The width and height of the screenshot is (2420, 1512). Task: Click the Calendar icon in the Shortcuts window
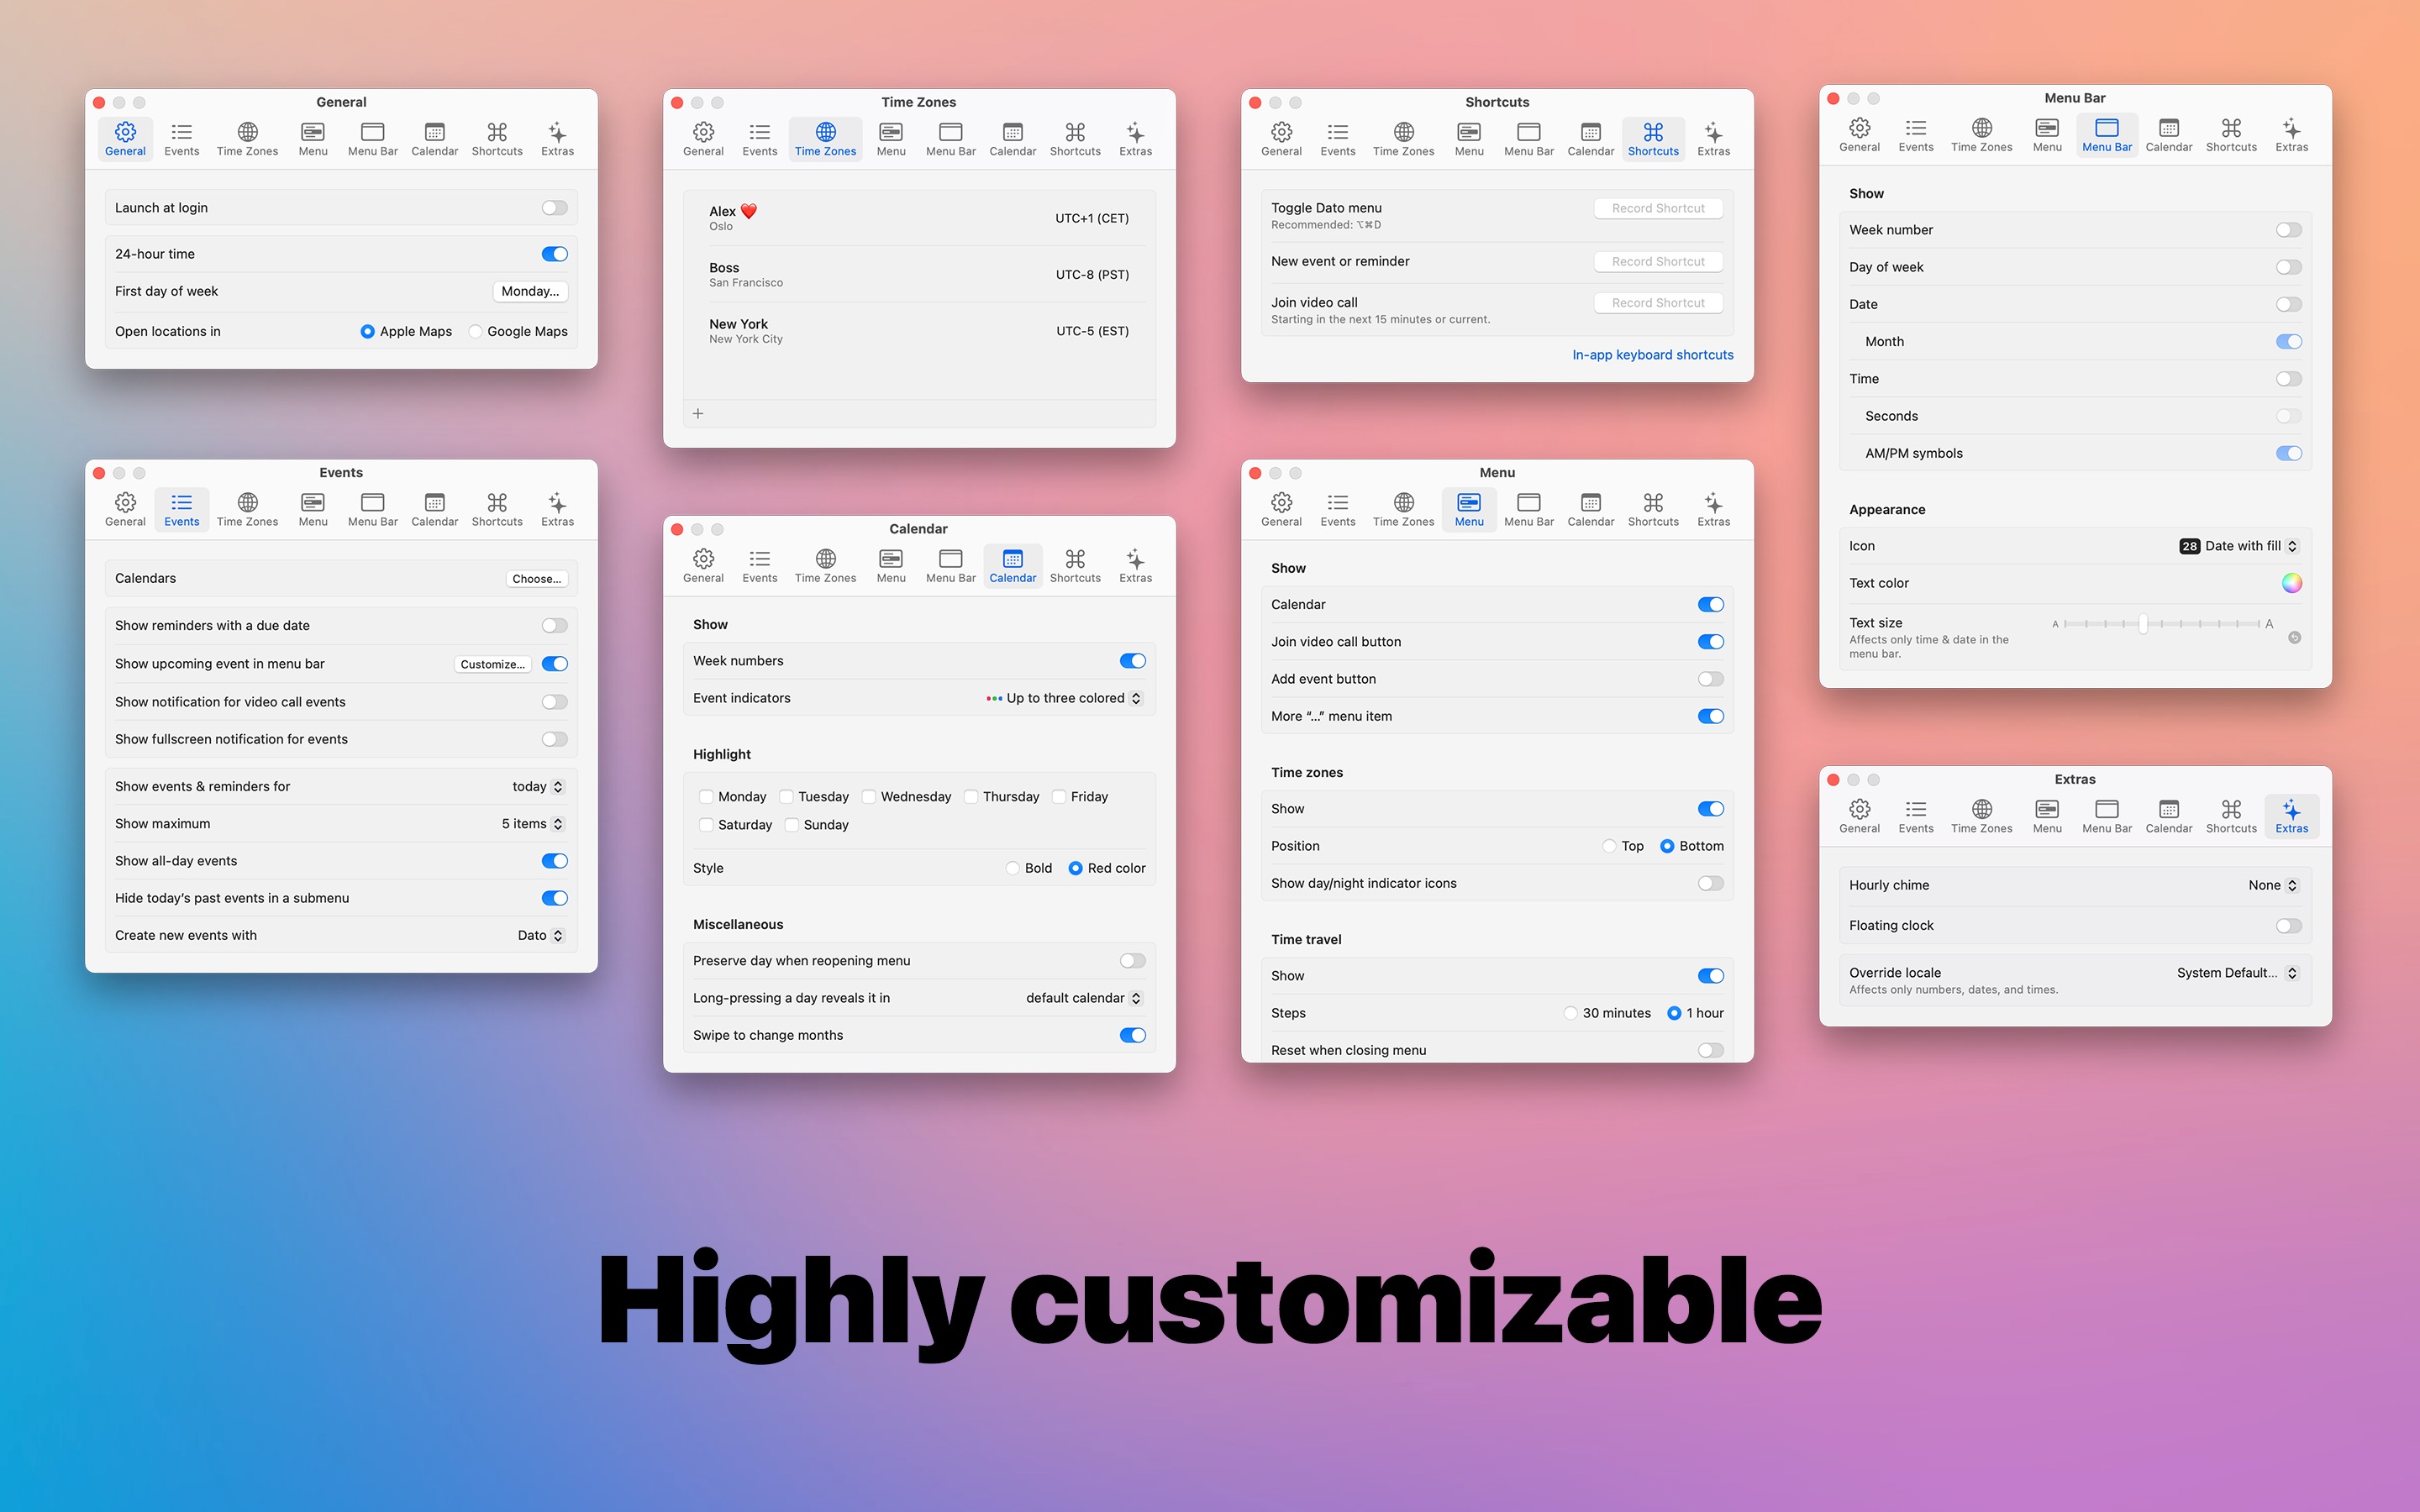(x=1589, y=137)
